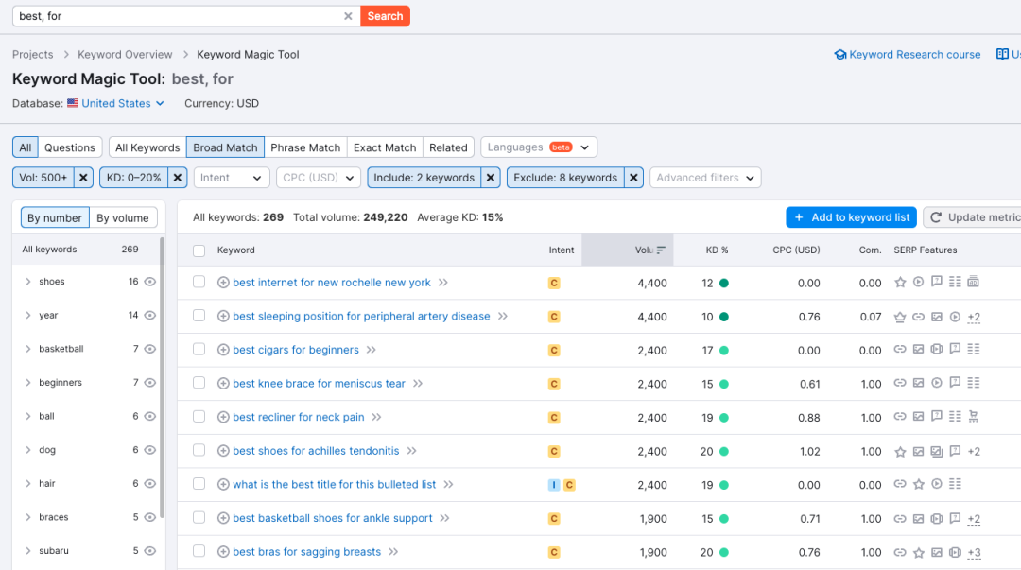Open keyword 'best basketball shoes for ankle support'
Screen dimensions: 1021x570
[333, 519]
